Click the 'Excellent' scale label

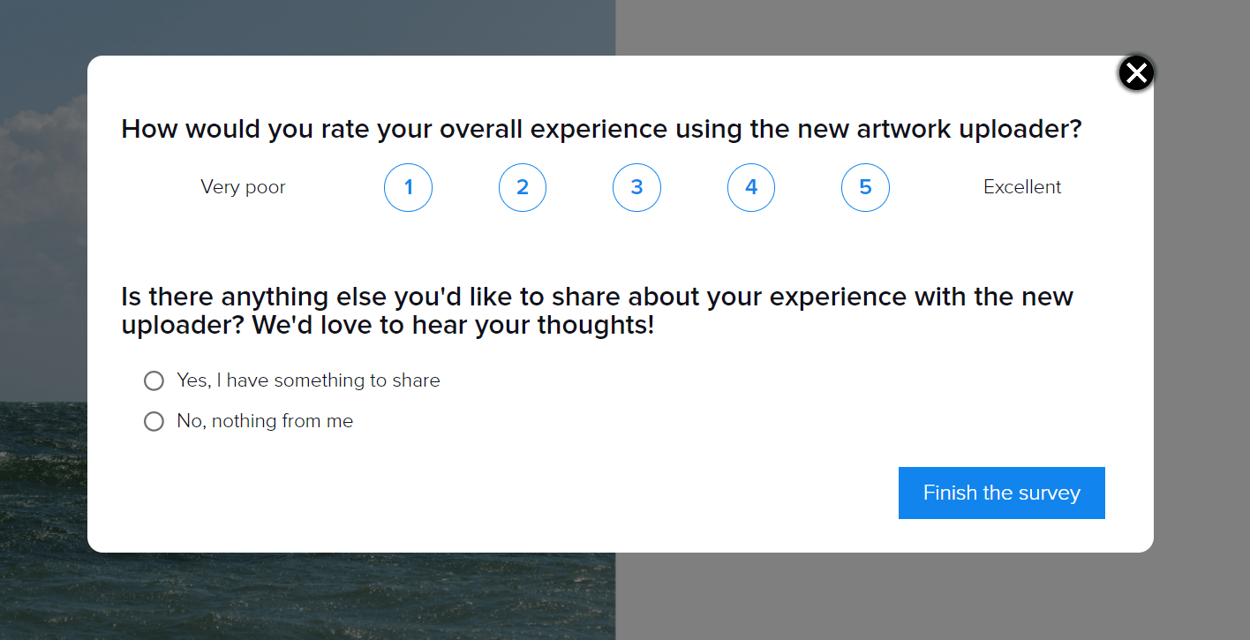pyautogui.click(x=1022, y=187)
